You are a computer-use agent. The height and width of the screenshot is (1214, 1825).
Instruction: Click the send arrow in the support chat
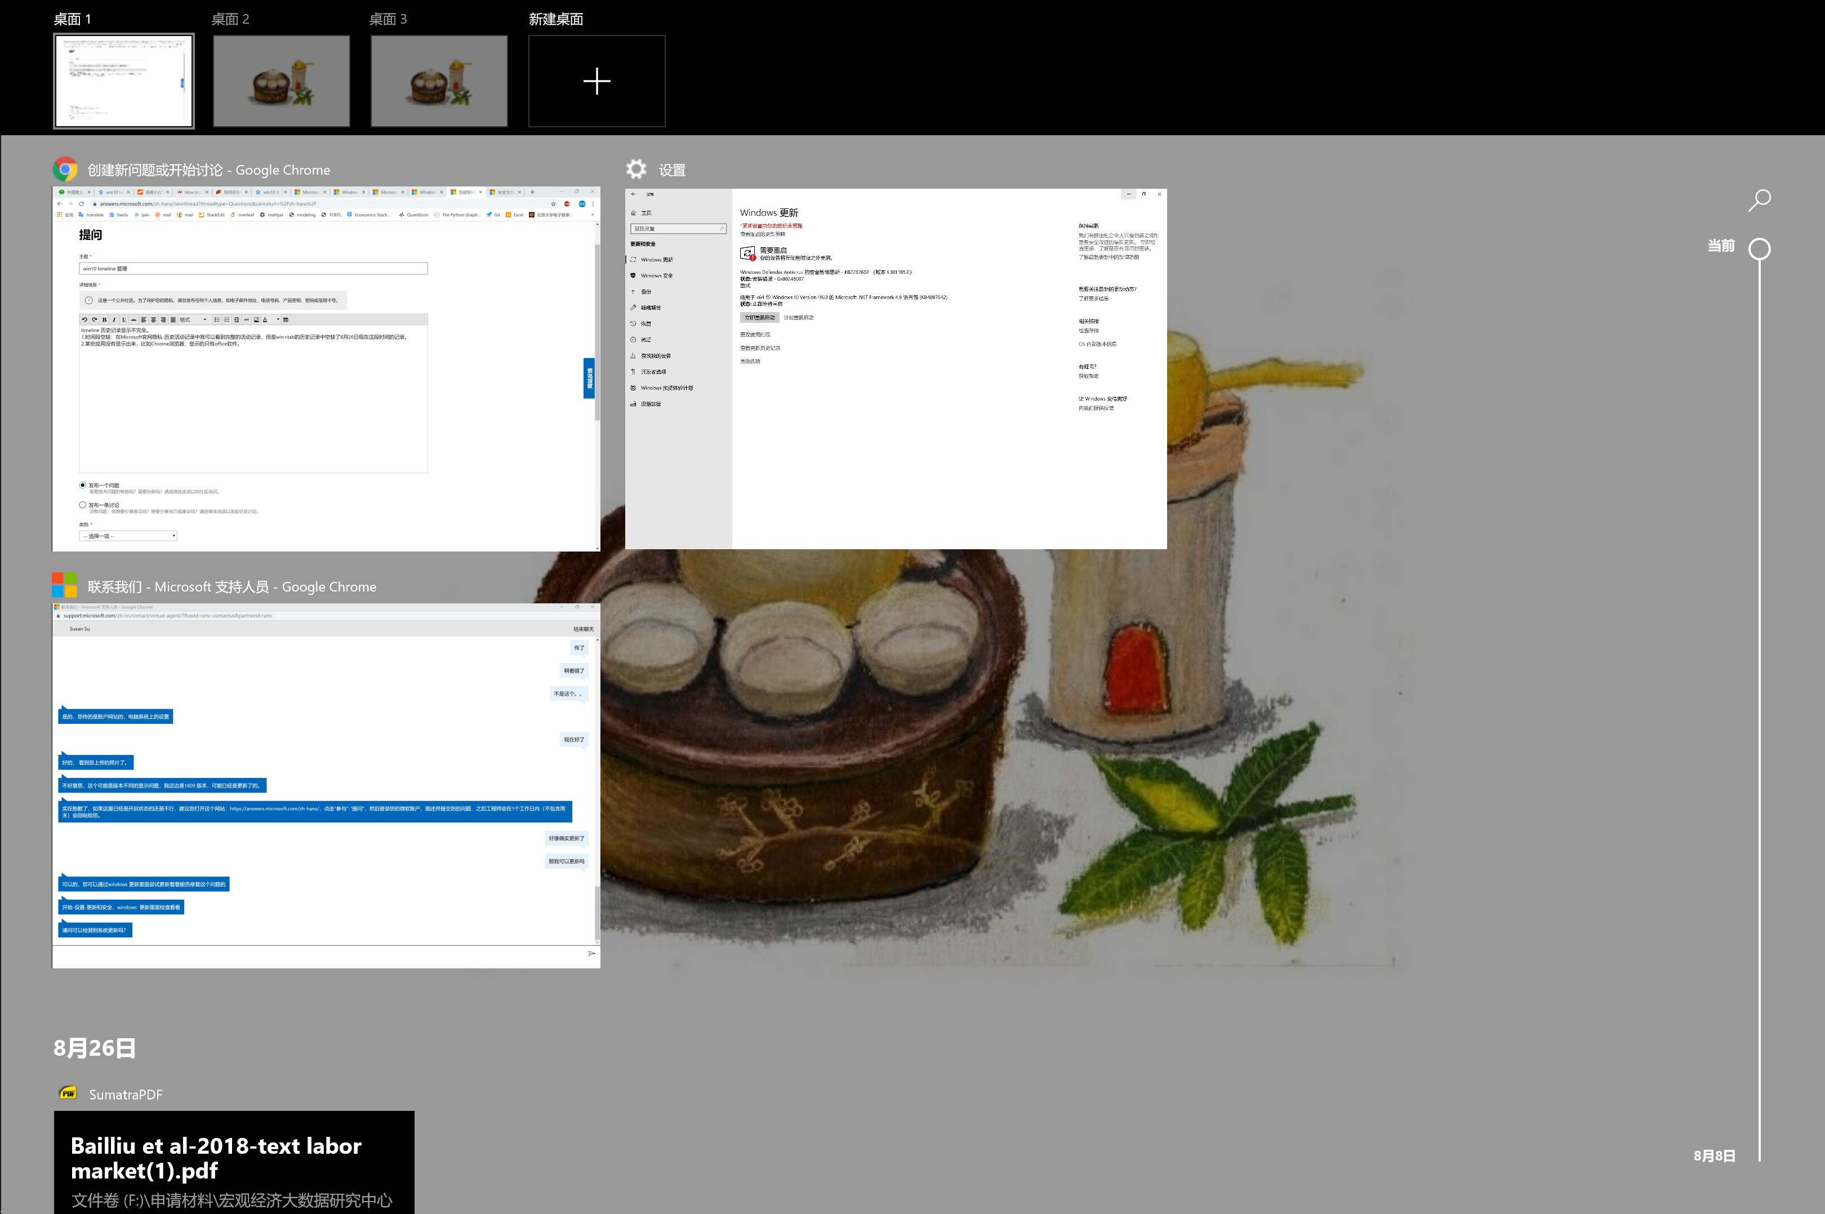(591, 953)
